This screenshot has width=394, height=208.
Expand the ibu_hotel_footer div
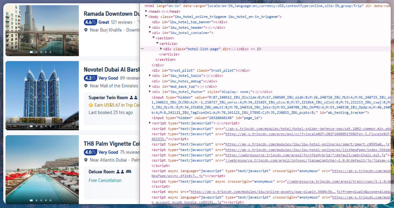150,92
